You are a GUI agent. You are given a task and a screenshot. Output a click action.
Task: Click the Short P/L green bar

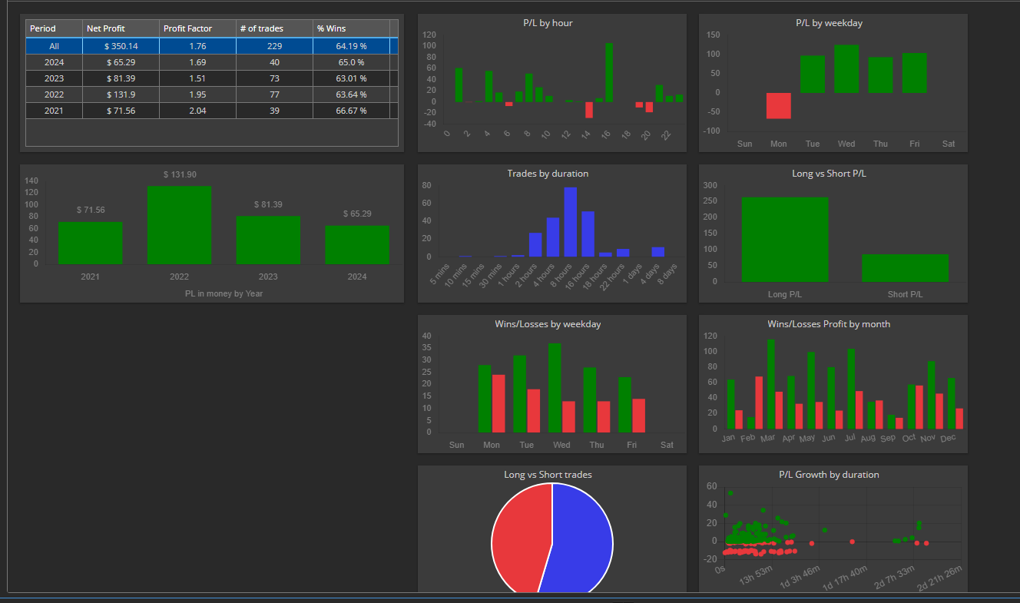click(905, 268)
